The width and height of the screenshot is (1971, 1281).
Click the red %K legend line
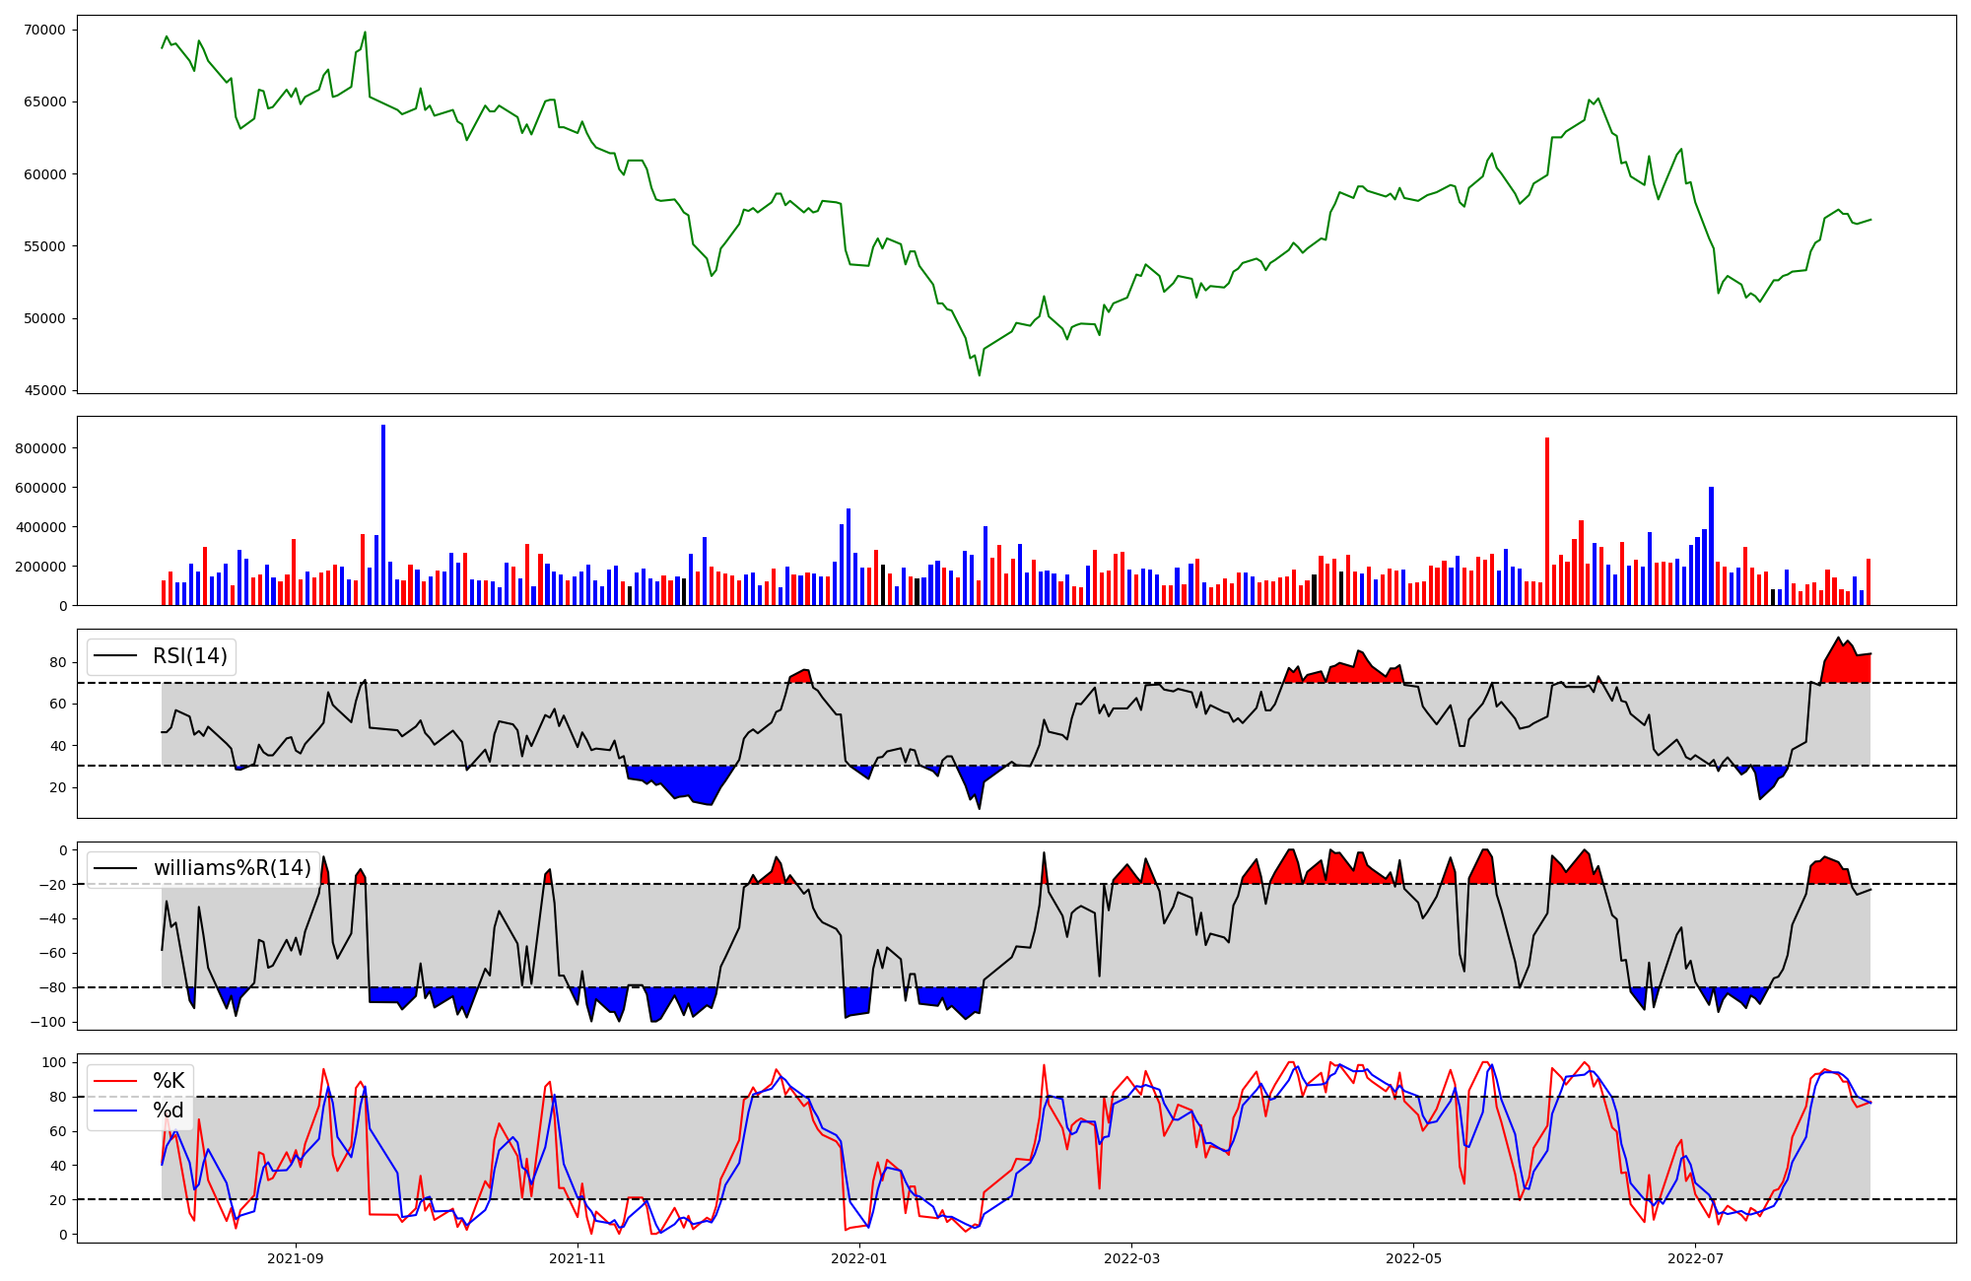coord(114,1081)
